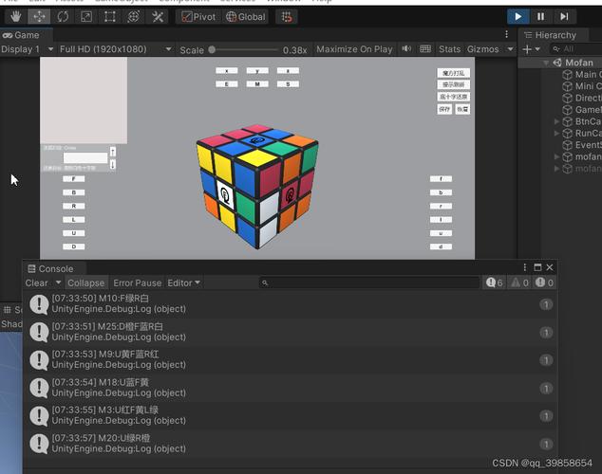Toggle the Pivot handle position
Image resolution: width=602 pixels, height=474 pixels.
click(x=198, y=16)
